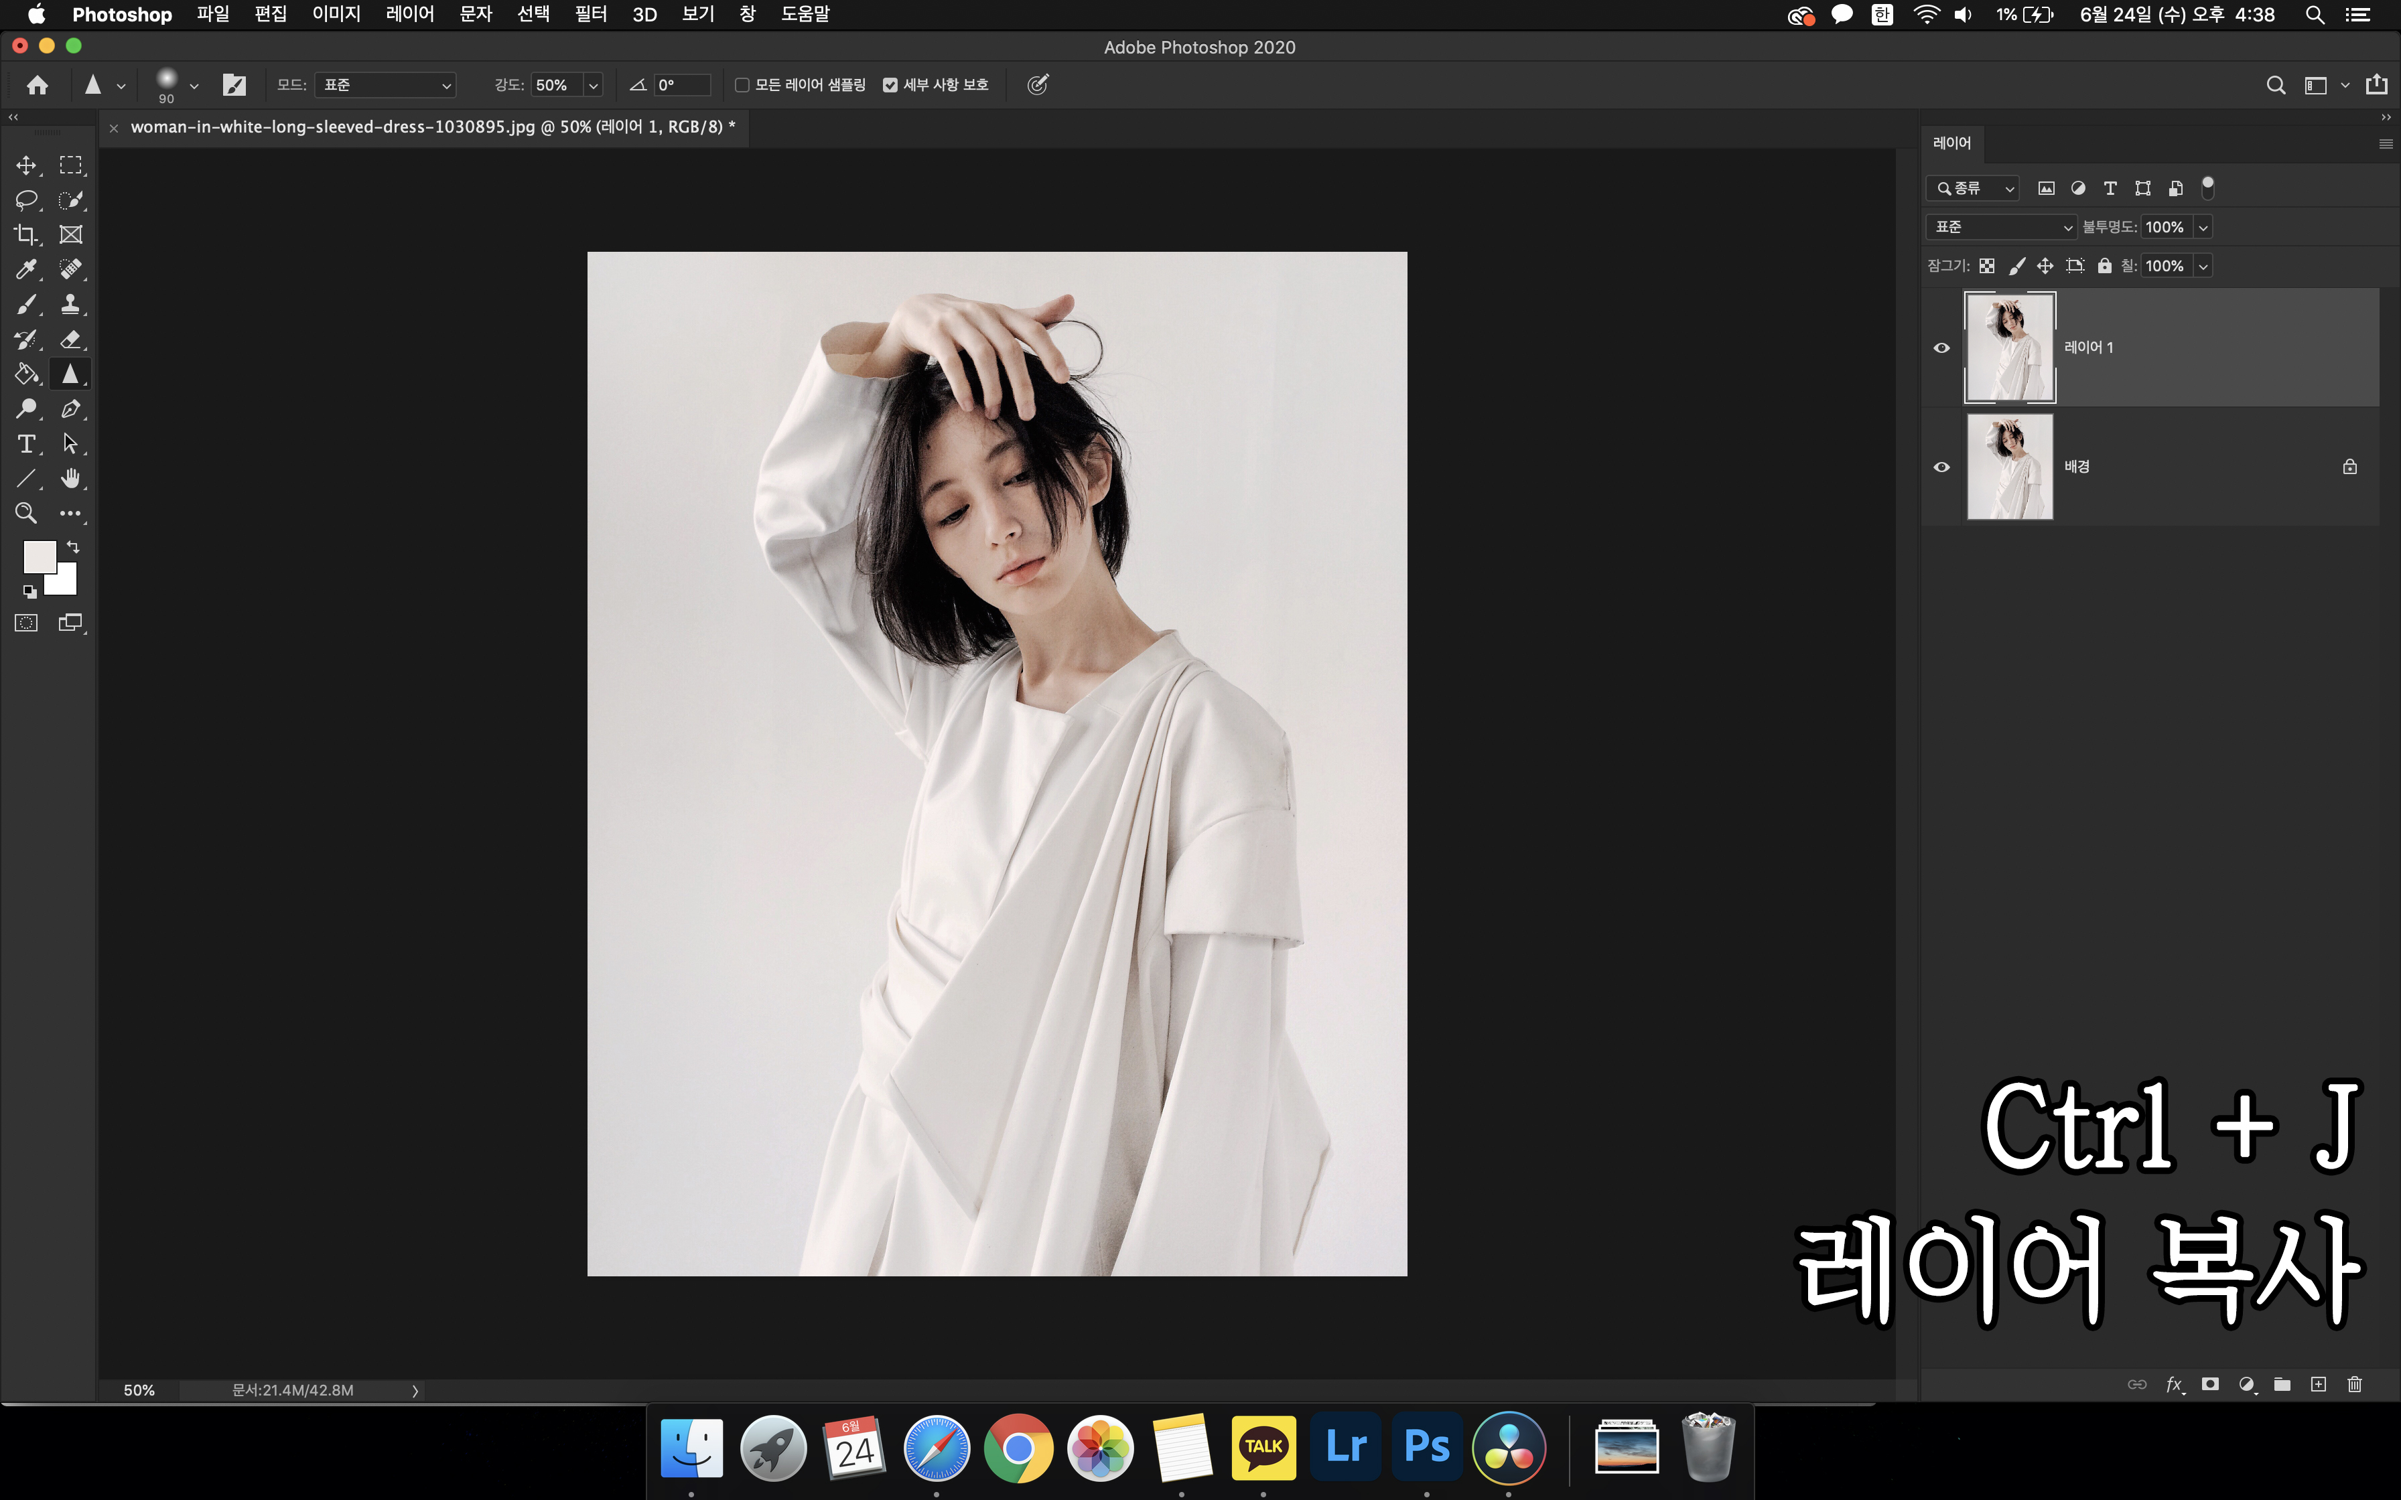This screenshot has width=2401, height=1500.
Task: Select the 배경 layer thumbnail
Action: [2009, 466]
